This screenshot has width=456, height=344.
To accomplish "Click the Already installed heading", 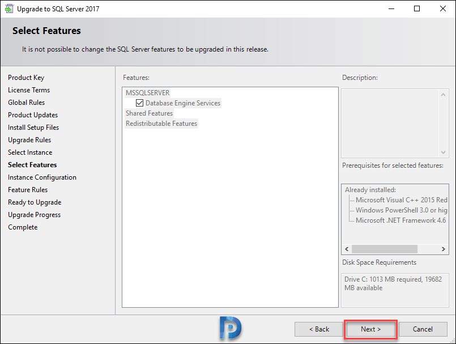I will point(370,190).
